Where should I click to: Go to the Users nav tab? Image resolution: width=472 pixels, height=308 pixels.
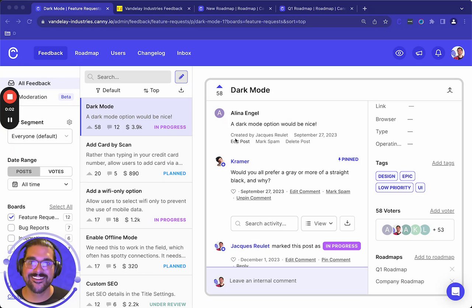point(118,53)
